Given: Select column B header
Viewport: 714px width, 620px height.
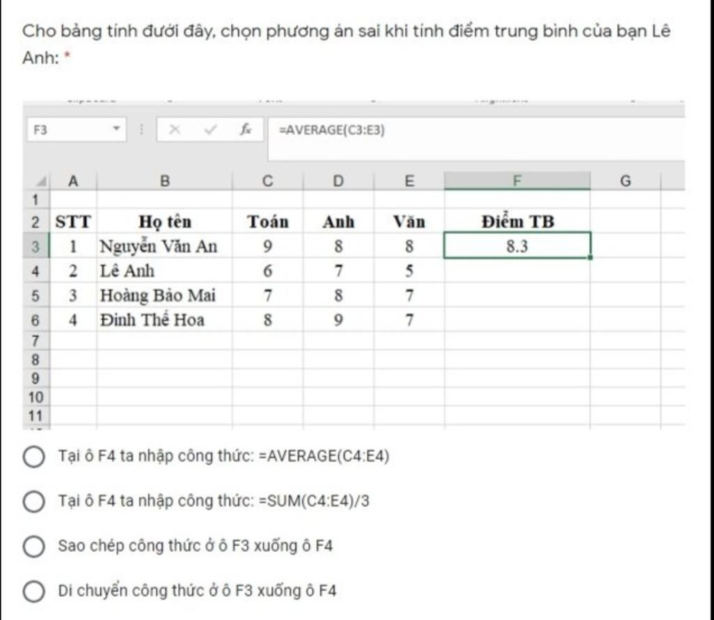Looking at the screenshot, I should pyautogui.click(x=165, y=181).
